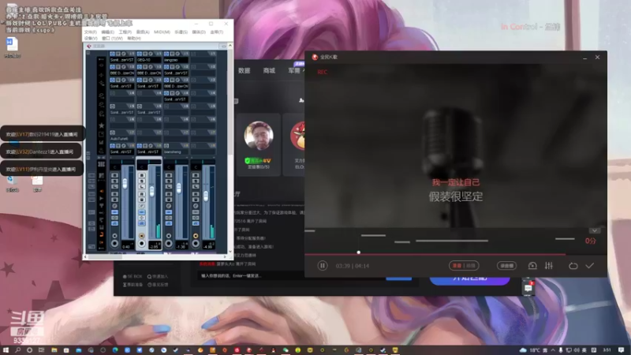This screenshot has height=355, width=631.
Task: Click record-enable circle at bottom of first channel
Action: 114,244
